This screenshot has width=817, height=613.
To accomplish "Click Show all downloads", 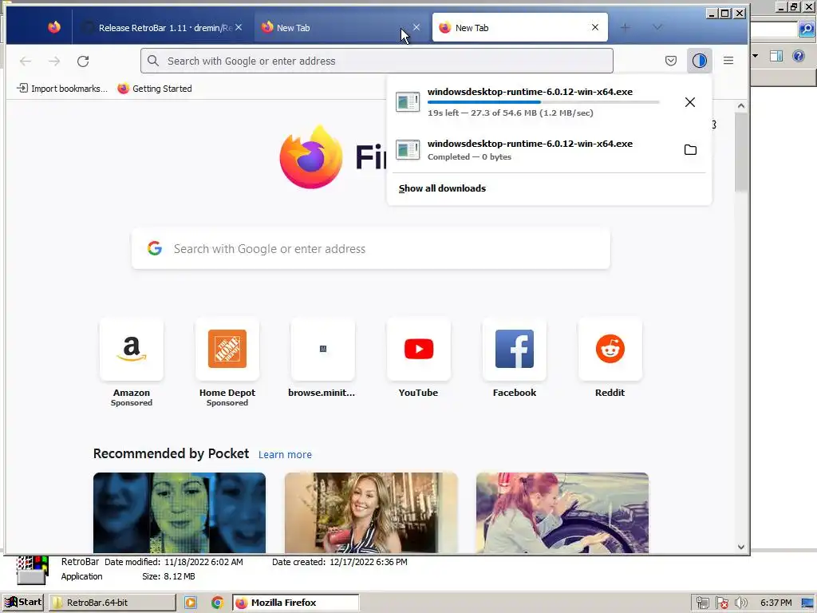I will point(442,188).
